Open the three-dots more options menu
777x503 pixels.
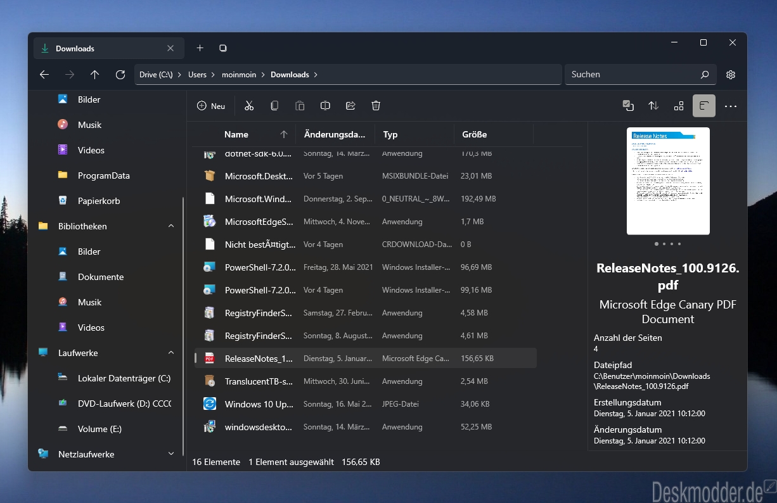click(x=731, y=106)
